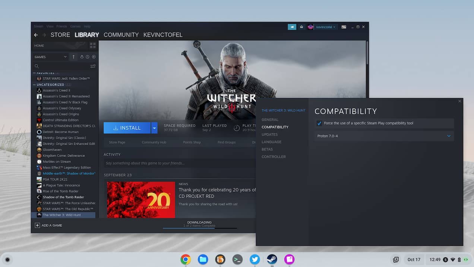Click the kevinctofel profile avatar

311,27
